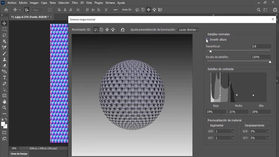
Task: Open lighting preset Luces diurnas dropdown
Action: (x=188, y=30)
